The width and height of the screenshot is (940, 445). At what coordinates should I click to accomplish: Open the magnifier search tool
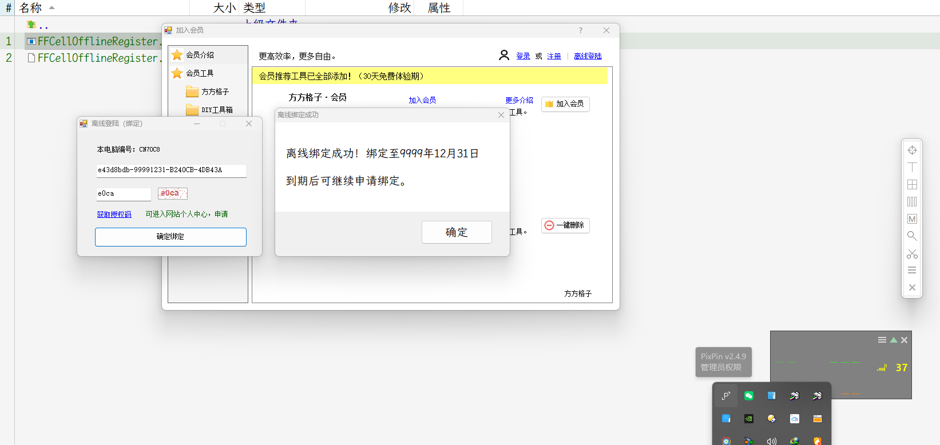pos(912,236)
